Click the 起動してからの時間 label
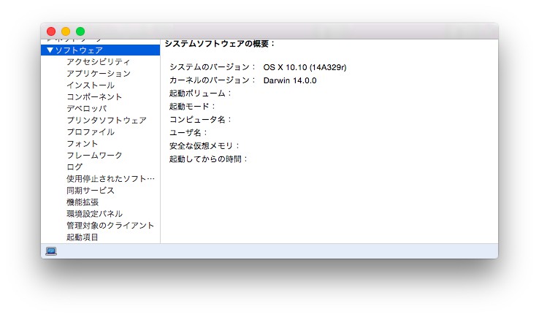539x317 pixels. [x=208, y=158]
